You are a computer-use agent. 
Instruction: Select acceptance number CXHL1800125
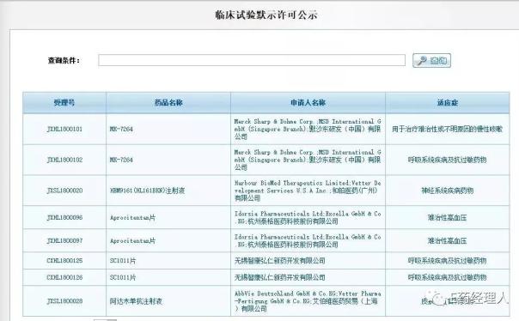(x=64, y=261)
